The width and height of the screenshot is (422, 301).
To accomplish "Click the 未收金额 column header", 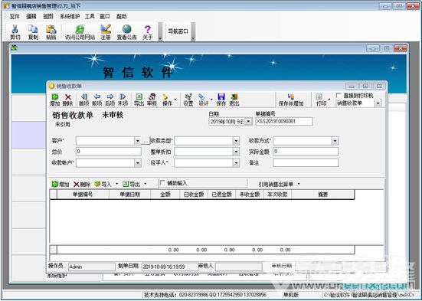I will 250,195.
